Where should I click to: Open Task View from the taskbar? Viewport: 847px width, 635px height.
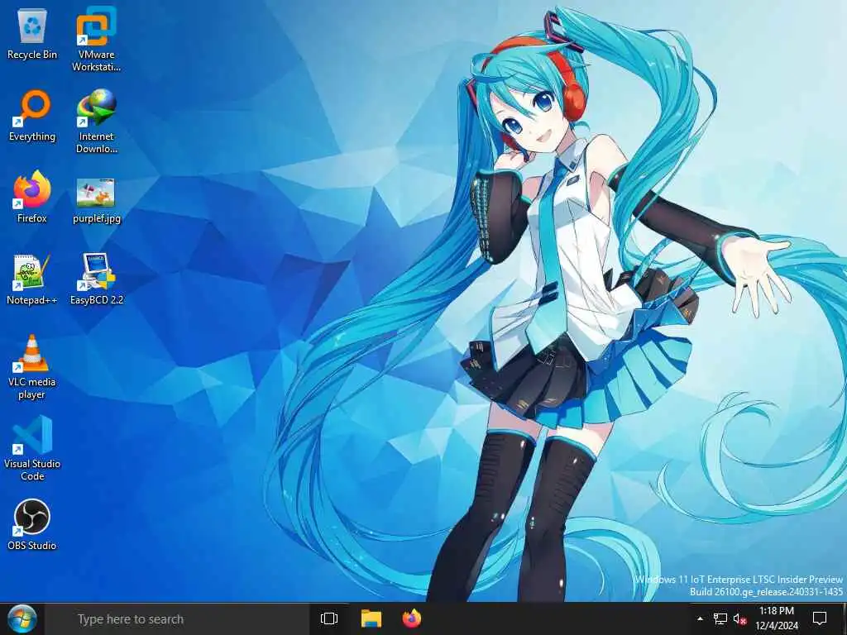coord(329,618)
